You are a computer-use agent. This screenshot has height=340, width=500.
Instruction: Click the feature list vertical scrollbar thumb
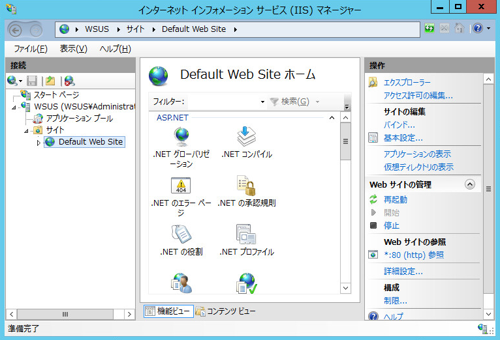click(345, 141)
